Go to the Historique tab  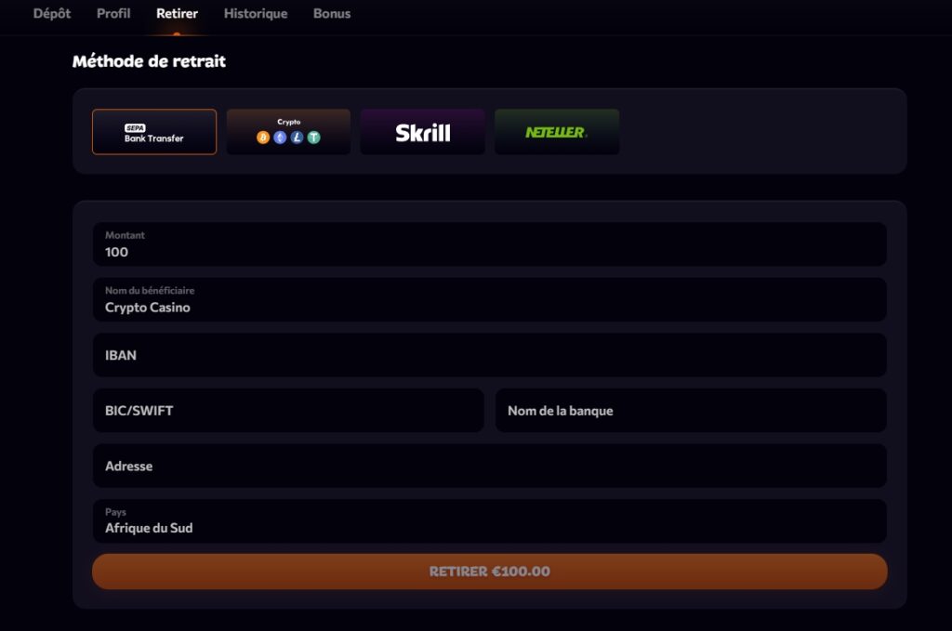[256, 14]
